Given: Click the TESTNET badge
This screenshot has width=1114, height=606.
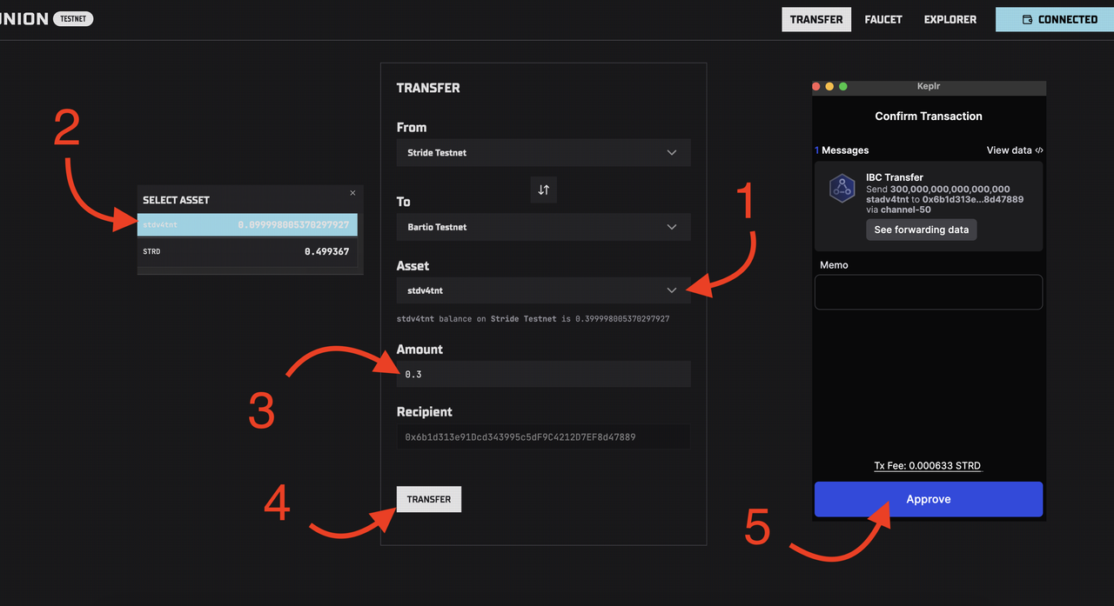Looking at the screenshot, I should click(x=73, y=18).
